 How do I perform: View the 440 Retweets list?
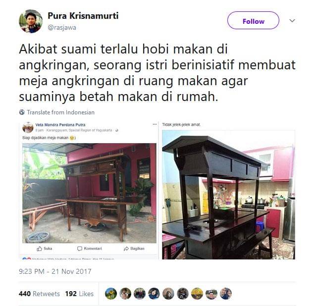point(39,294)
